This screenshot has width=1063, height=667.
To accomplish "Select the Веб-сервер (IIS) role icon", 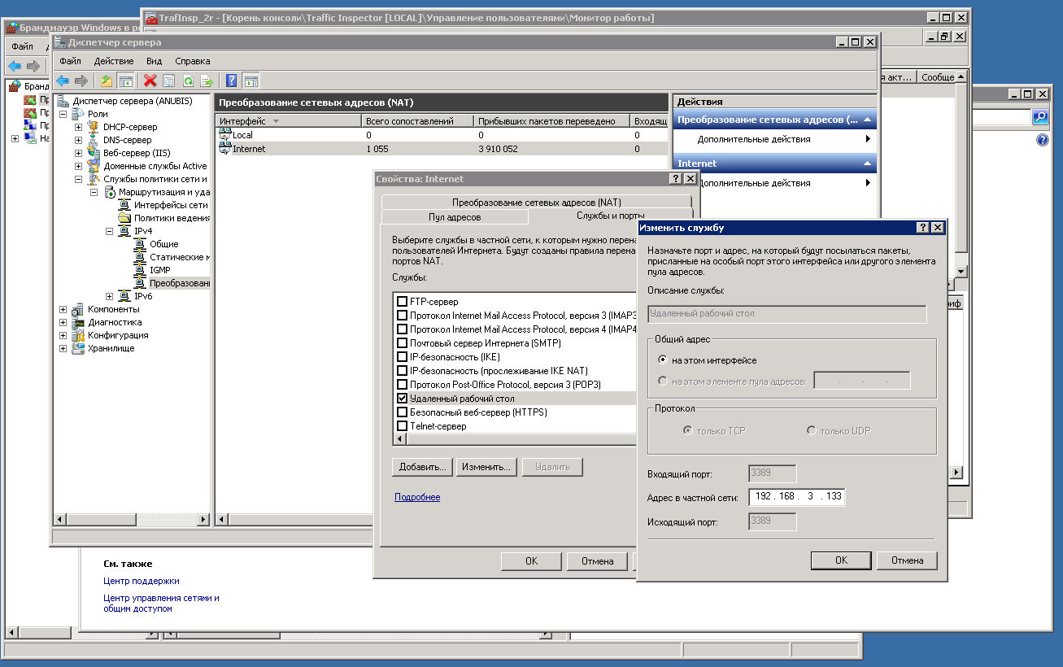I will tap(94, 153).
